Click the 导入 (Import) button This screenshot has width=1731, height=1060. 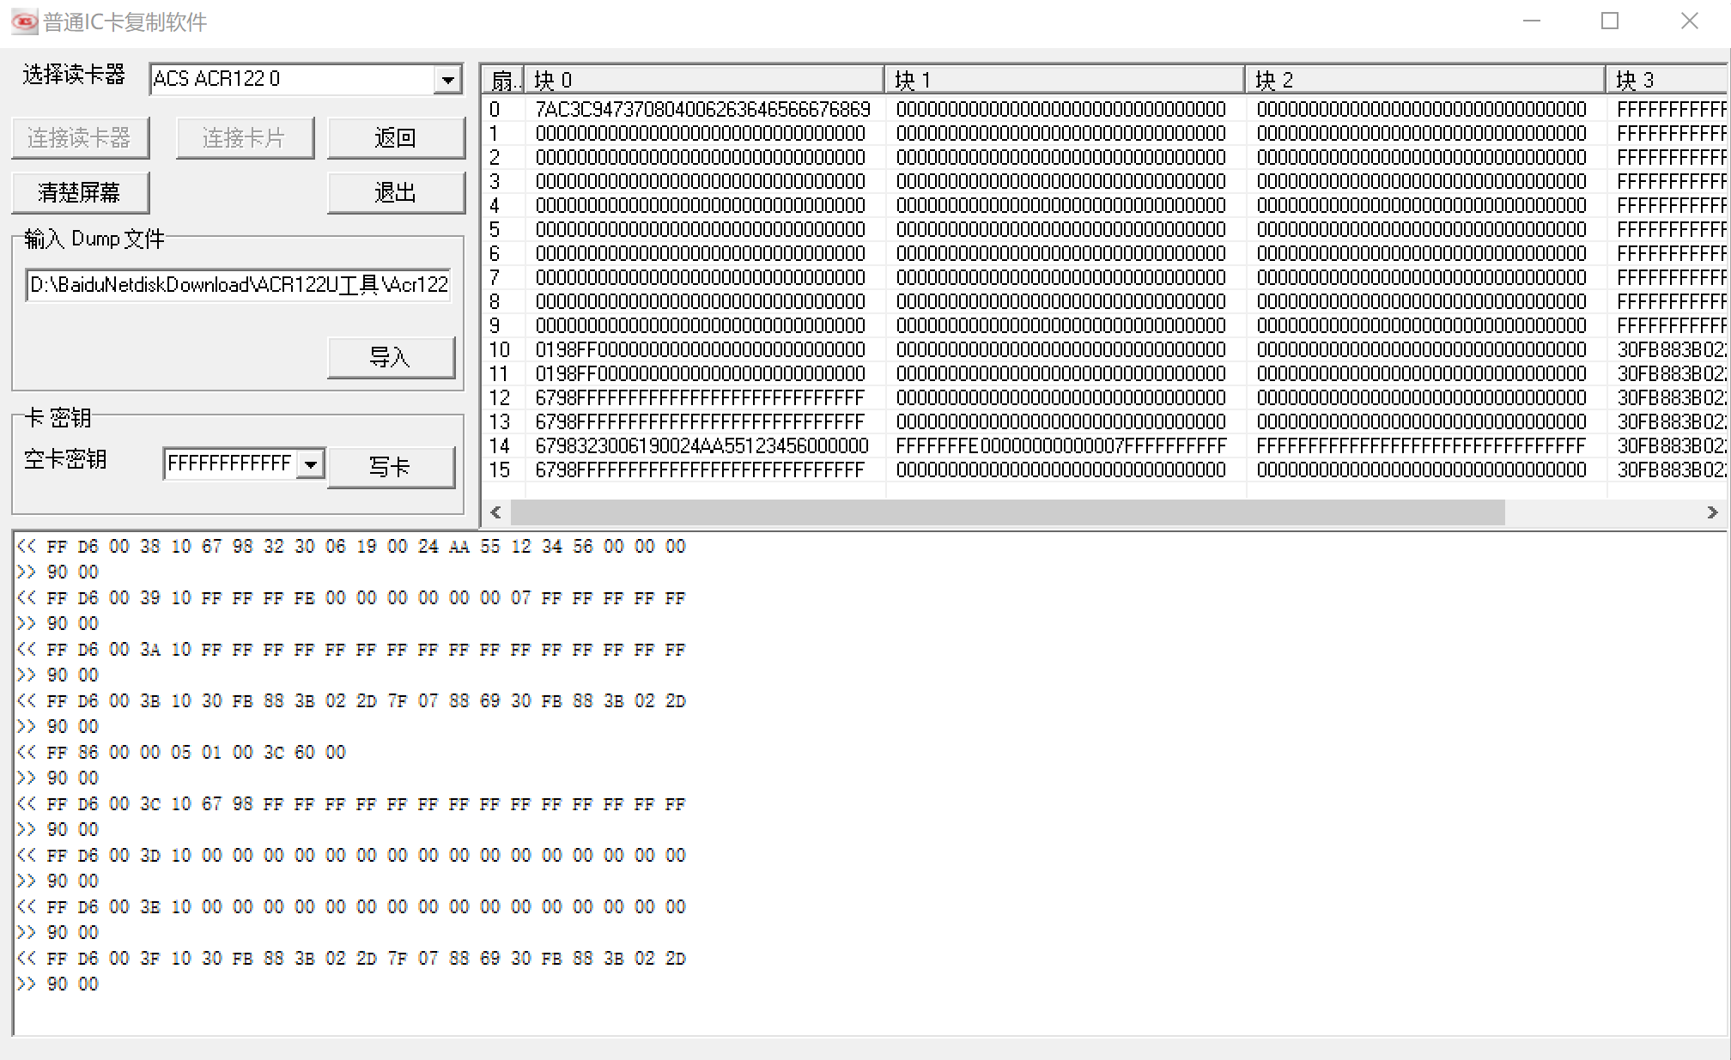pos(391,357)
